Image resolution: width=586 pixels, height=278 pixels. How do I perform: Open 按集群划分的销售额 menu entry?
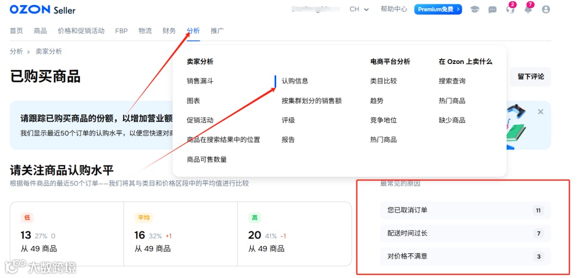tap(311, 101)
